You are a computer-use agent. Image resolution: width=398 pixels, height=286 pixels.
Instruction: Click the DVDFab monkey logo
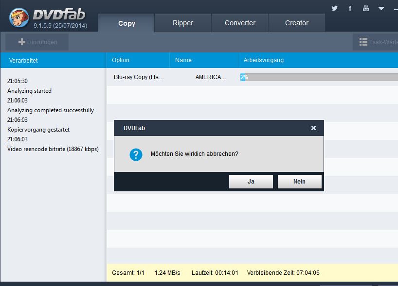pyautogui.click(x=18, y=18)
